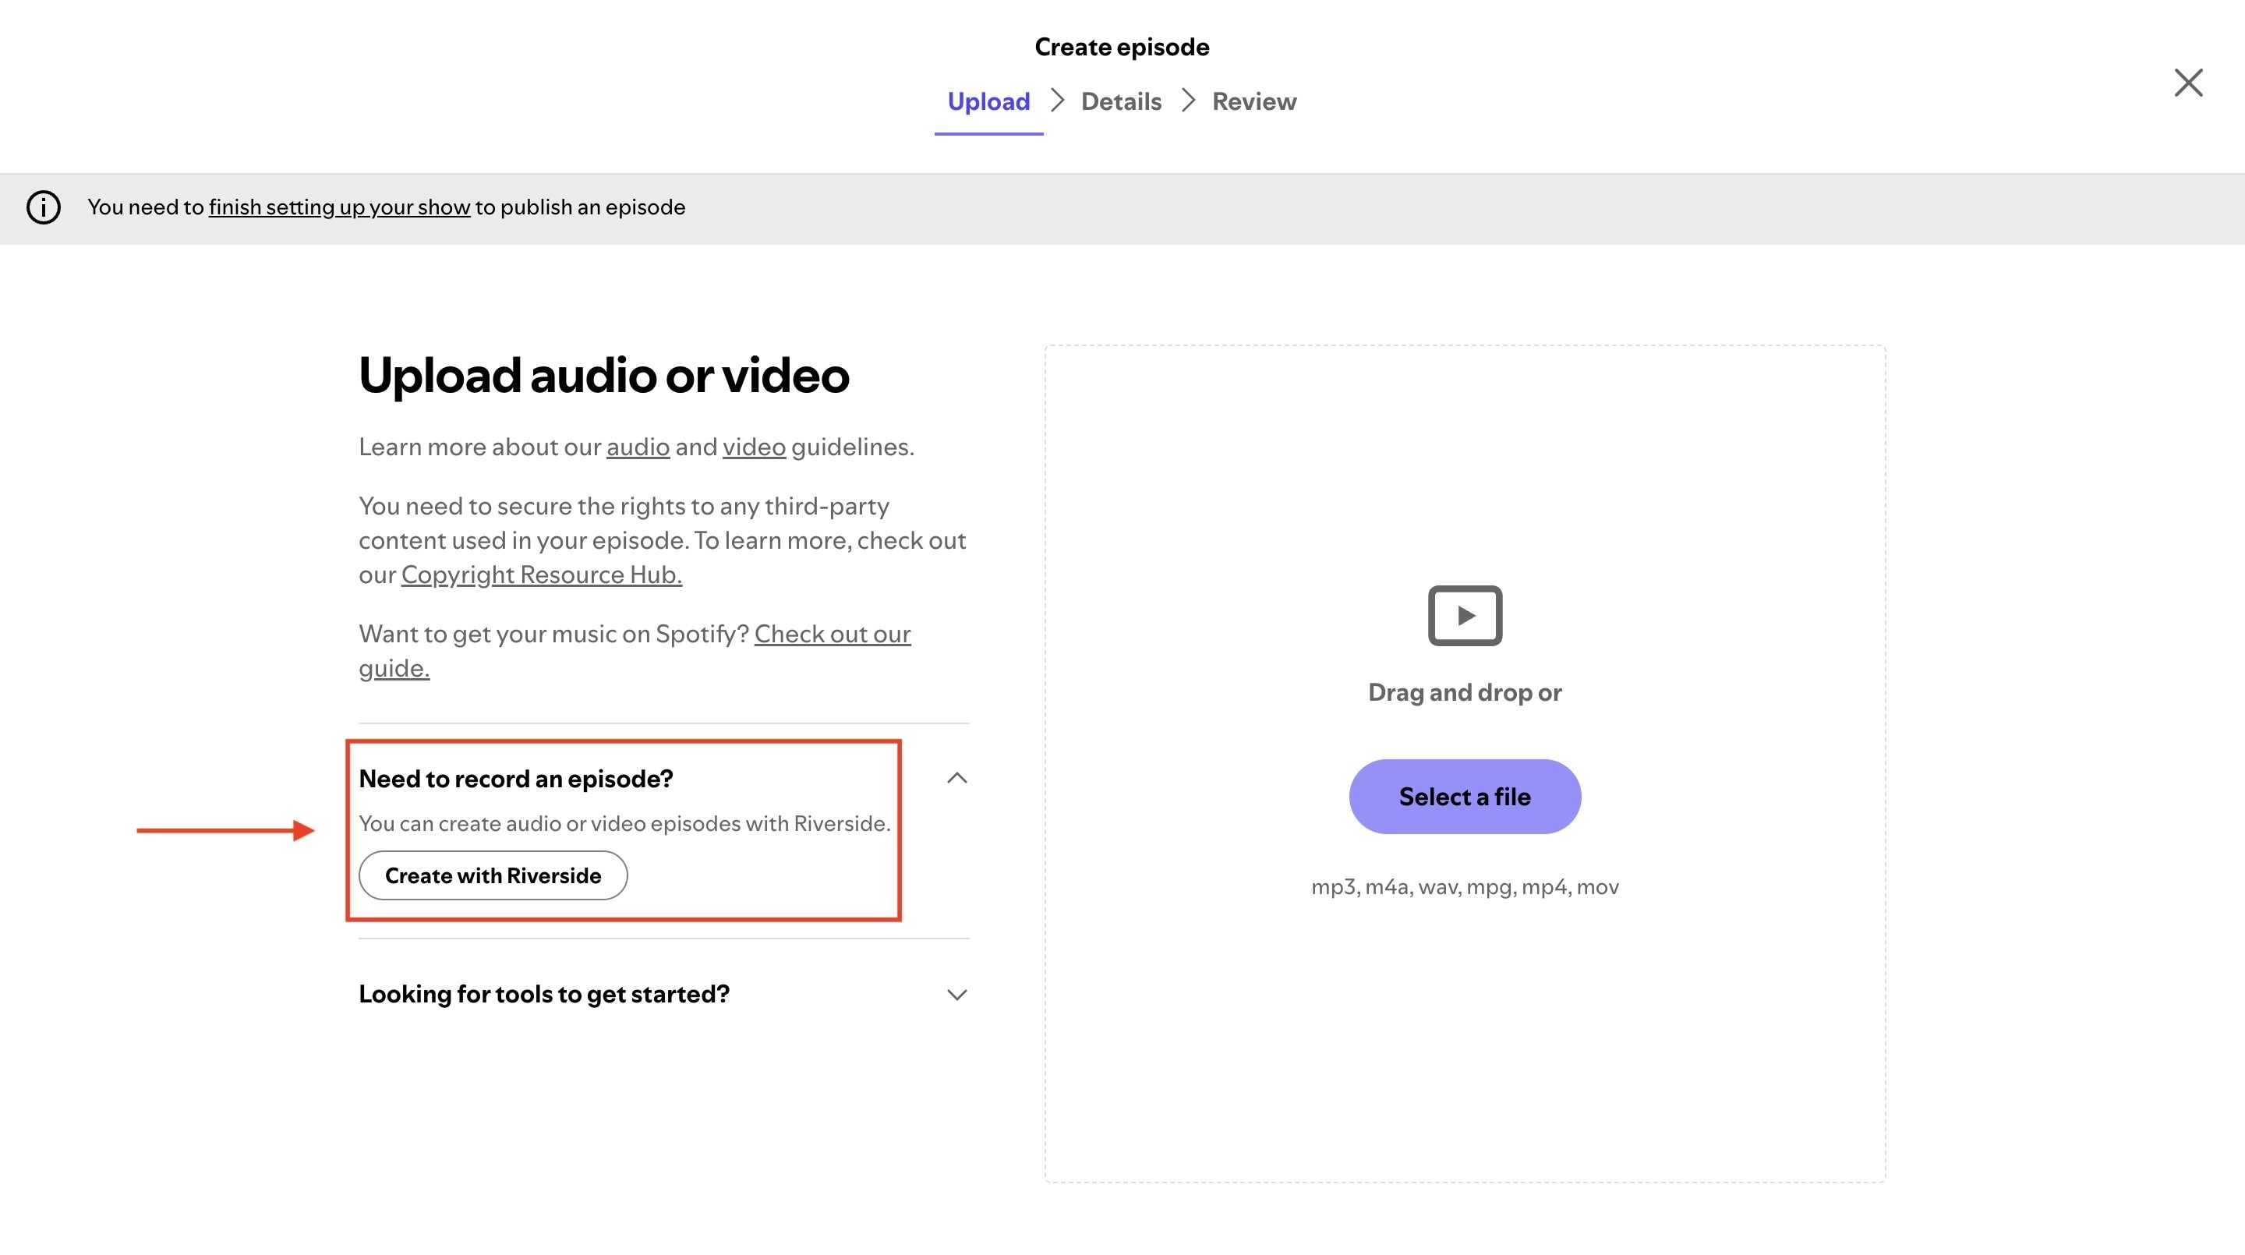Click the Upload audio or video heading
2245x1255 pixels.
(604, 376)
